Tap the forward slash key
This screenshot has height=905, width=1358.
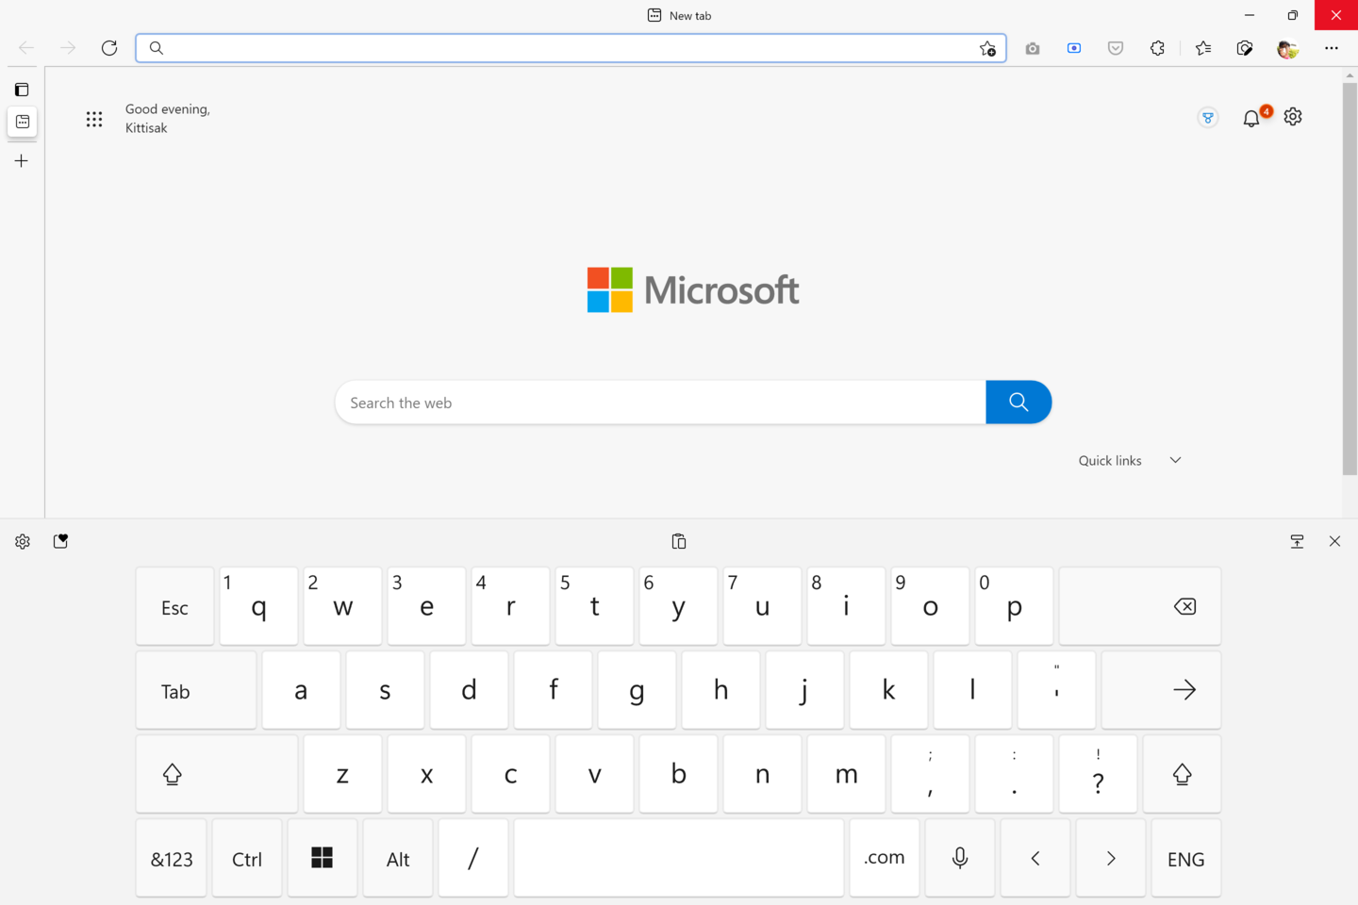(473, 858)
